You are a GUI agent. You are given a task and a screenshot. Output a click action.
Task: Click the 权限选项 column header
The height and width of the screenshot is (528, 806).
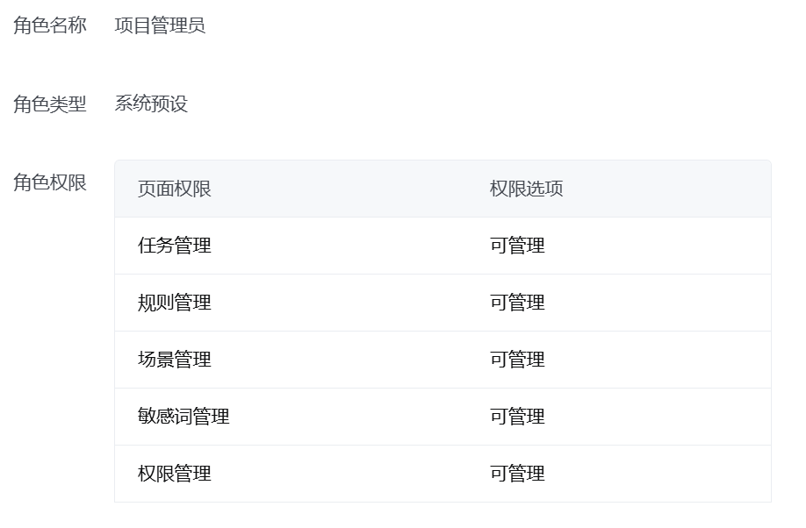[527, 189]
